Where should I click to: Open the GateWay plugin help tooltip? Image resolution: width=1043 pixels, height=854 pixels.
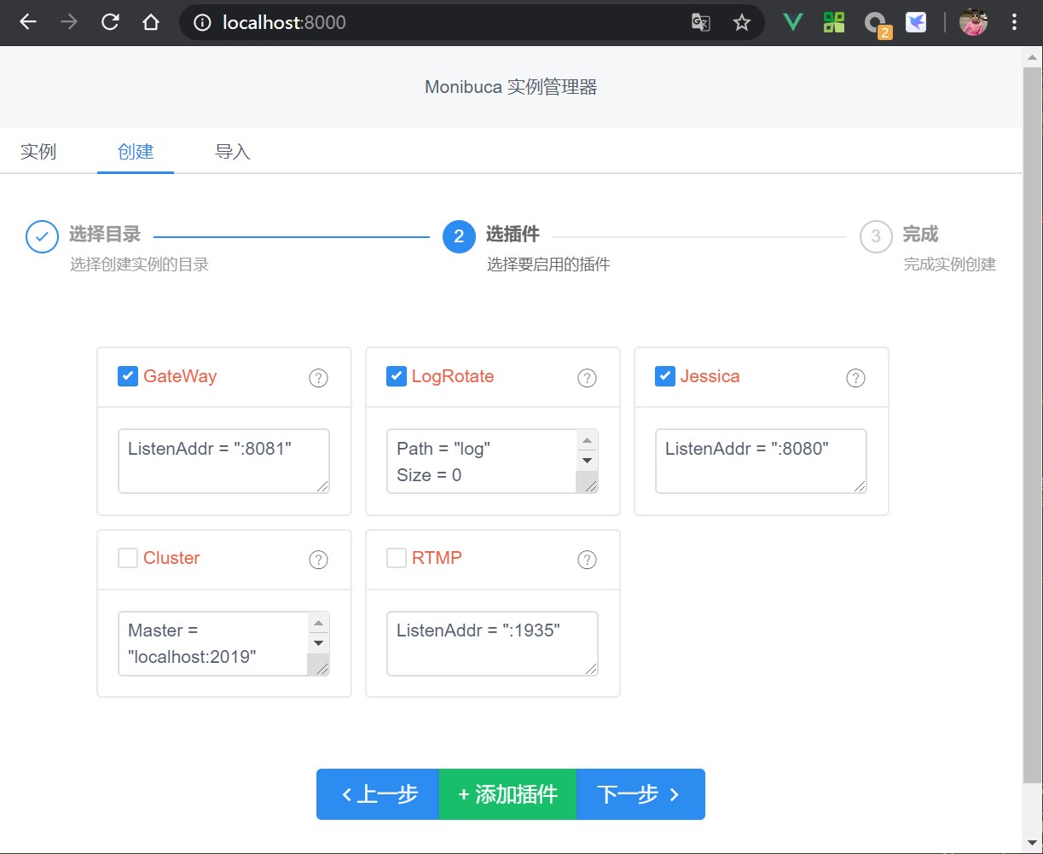click(318, 378)
